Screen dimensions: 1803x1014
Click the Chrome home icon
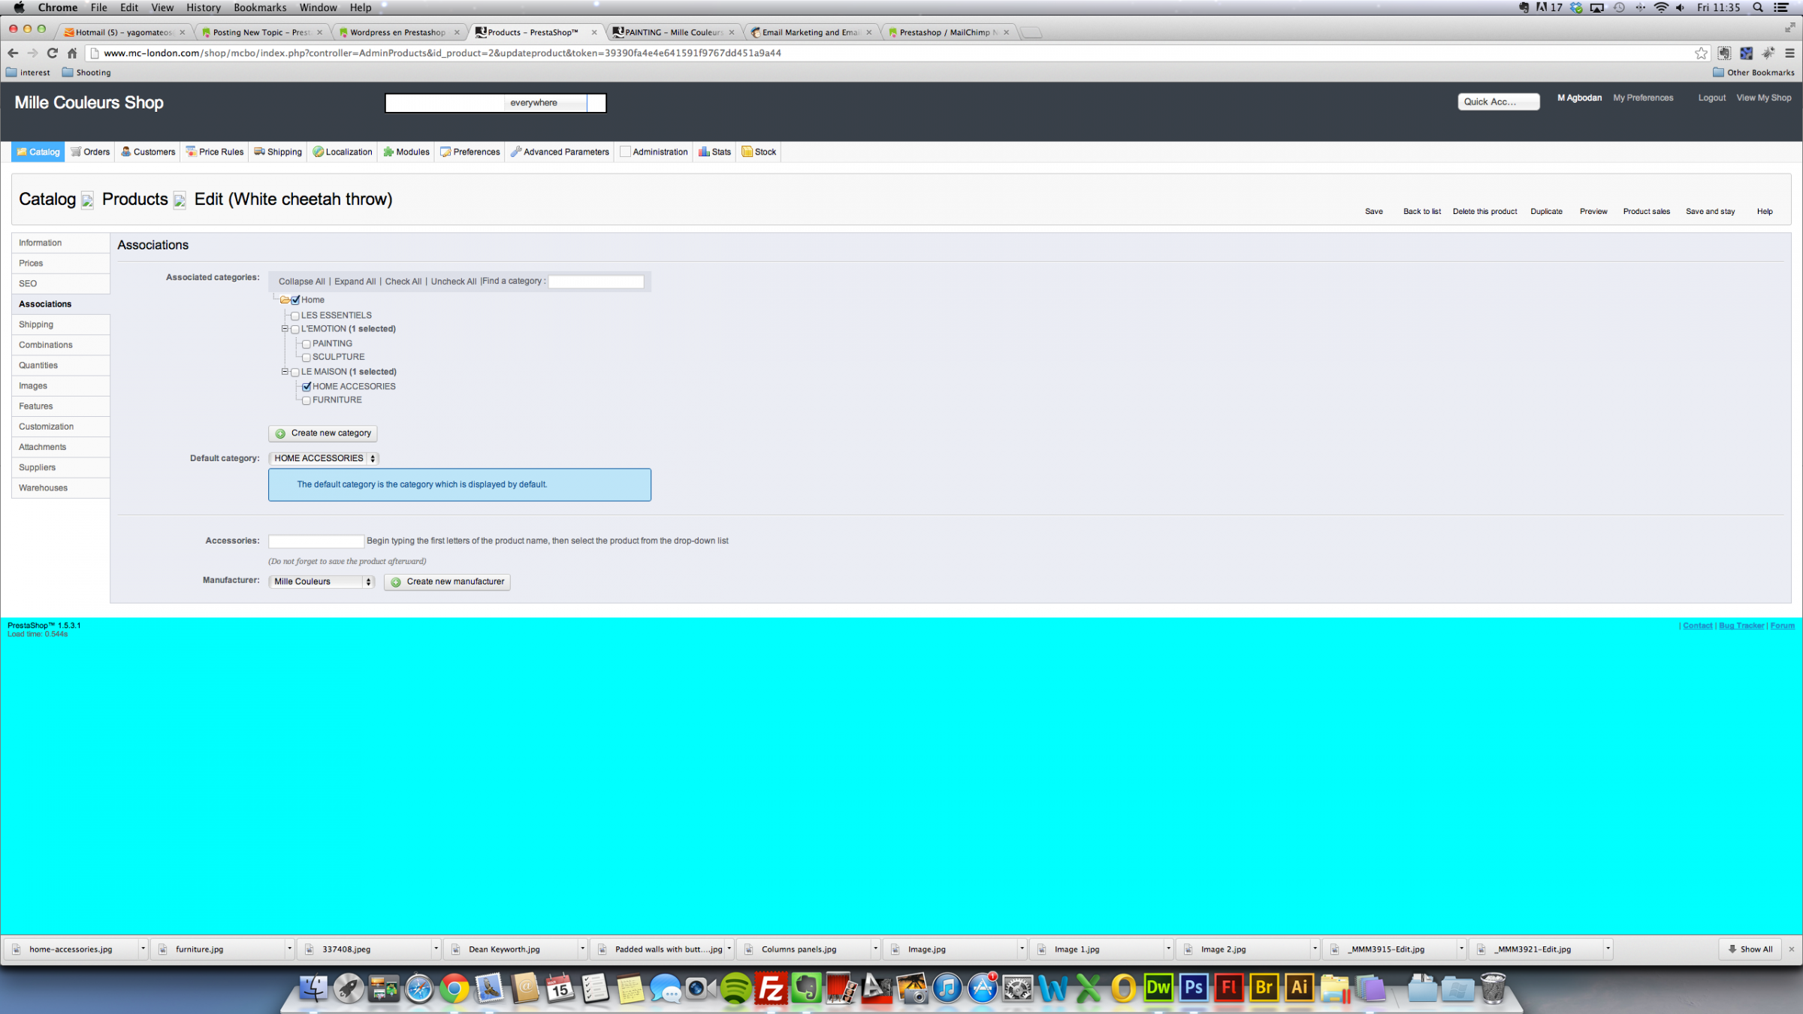72,53
